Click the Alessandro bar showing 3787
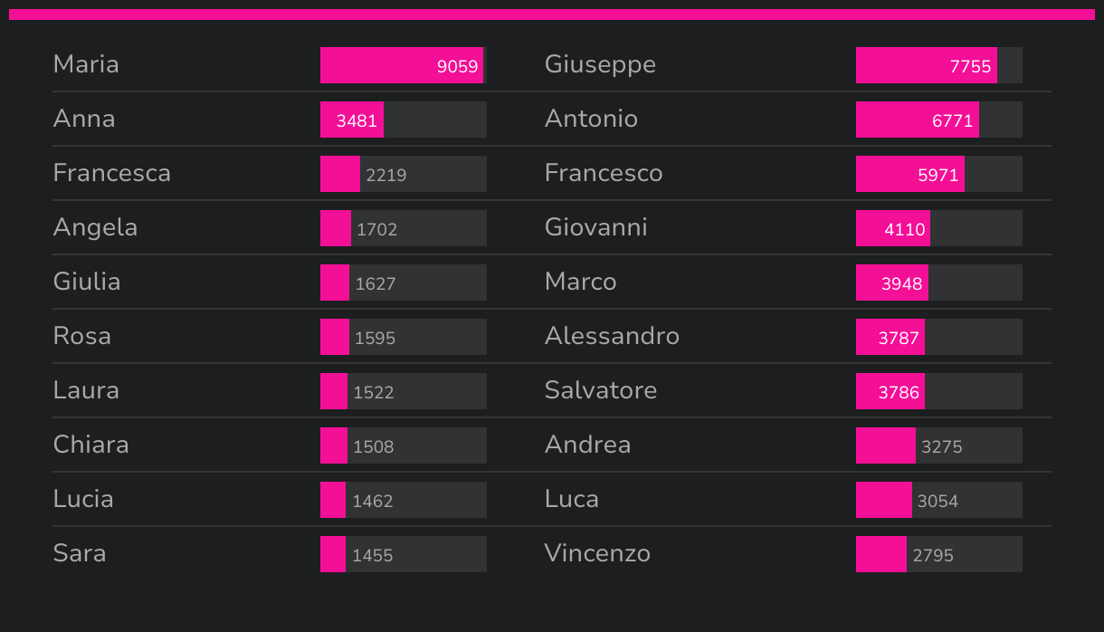 click(890, 337)
